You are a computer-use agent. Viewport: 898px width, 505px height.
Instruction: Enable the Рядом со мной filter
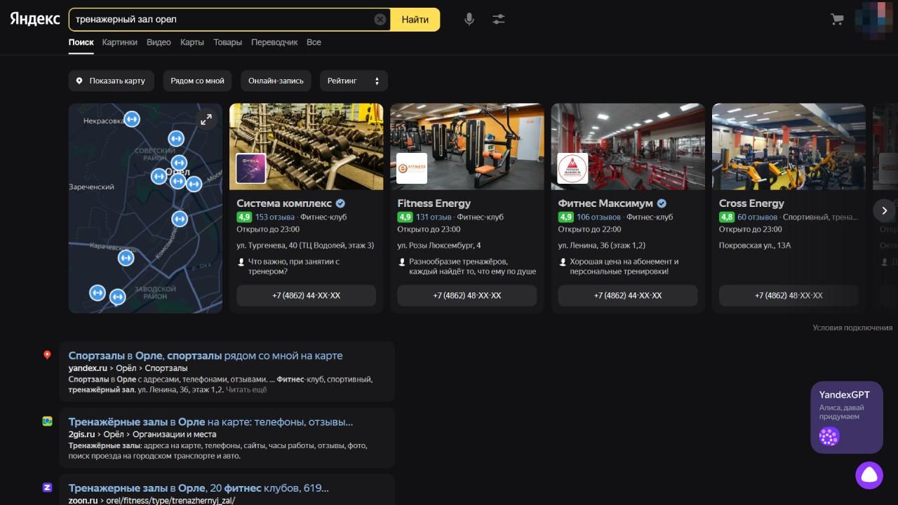[x=197, y=81]
